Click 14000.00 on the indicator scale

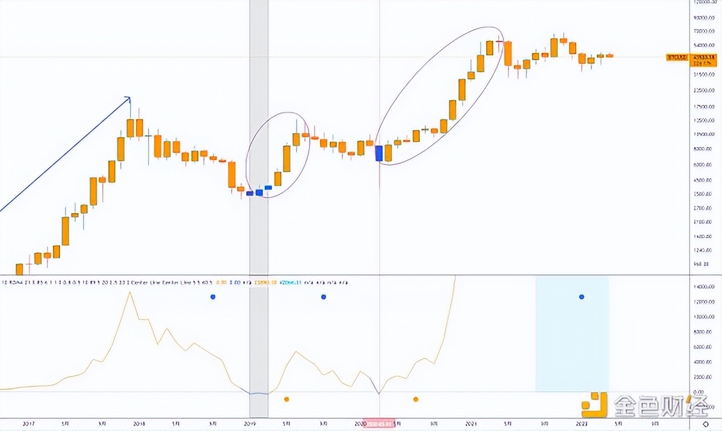703,287
